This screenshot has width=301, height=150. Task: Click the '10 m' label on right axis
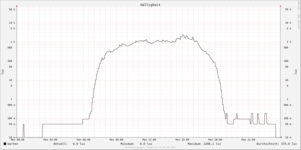pos(288,137)
